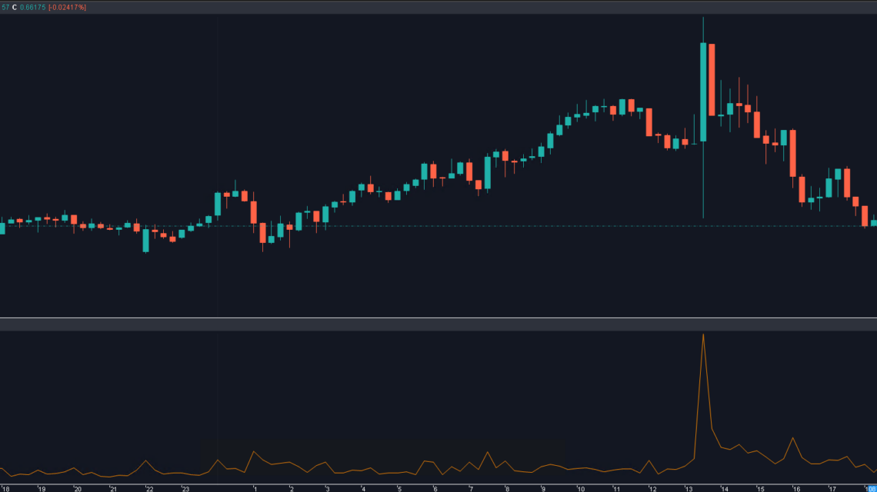Click the highlighted blue time label at axis end
This screenshot has width=877, height=492.
[x=870, y=488]
